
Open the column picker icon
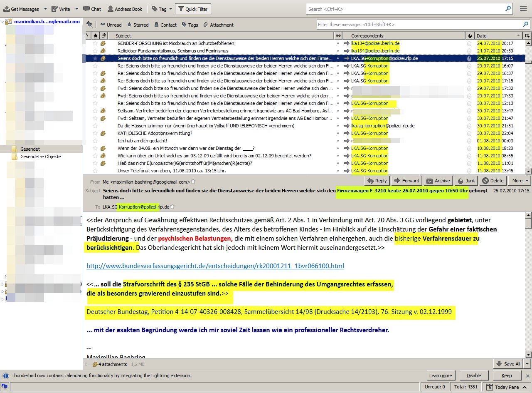point(527,36)
